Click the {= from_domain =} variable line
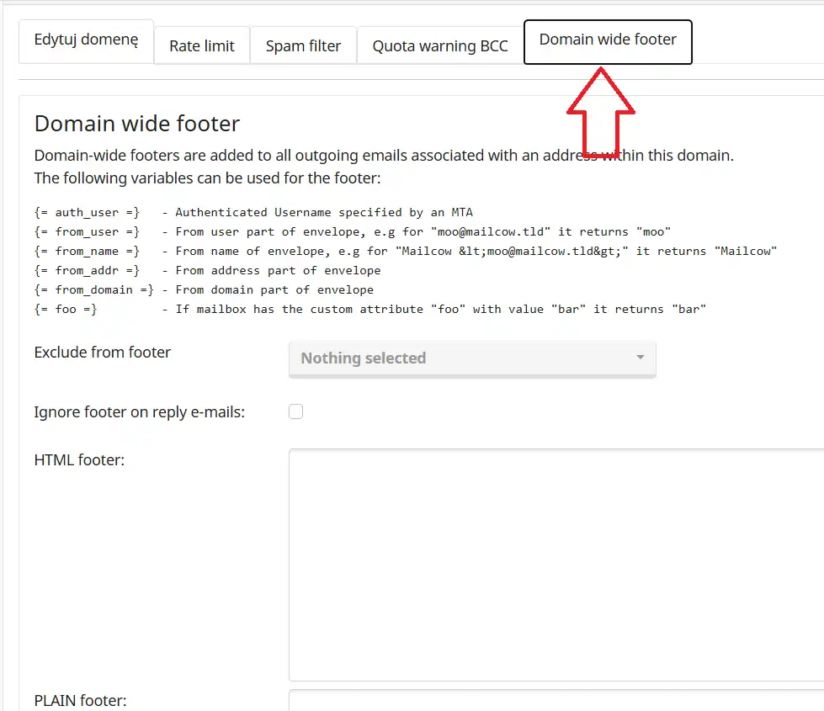The image size is (824, 711). [x=204, y=290]
